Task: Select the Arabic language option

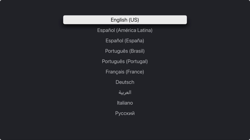Action: coord(125,93)
